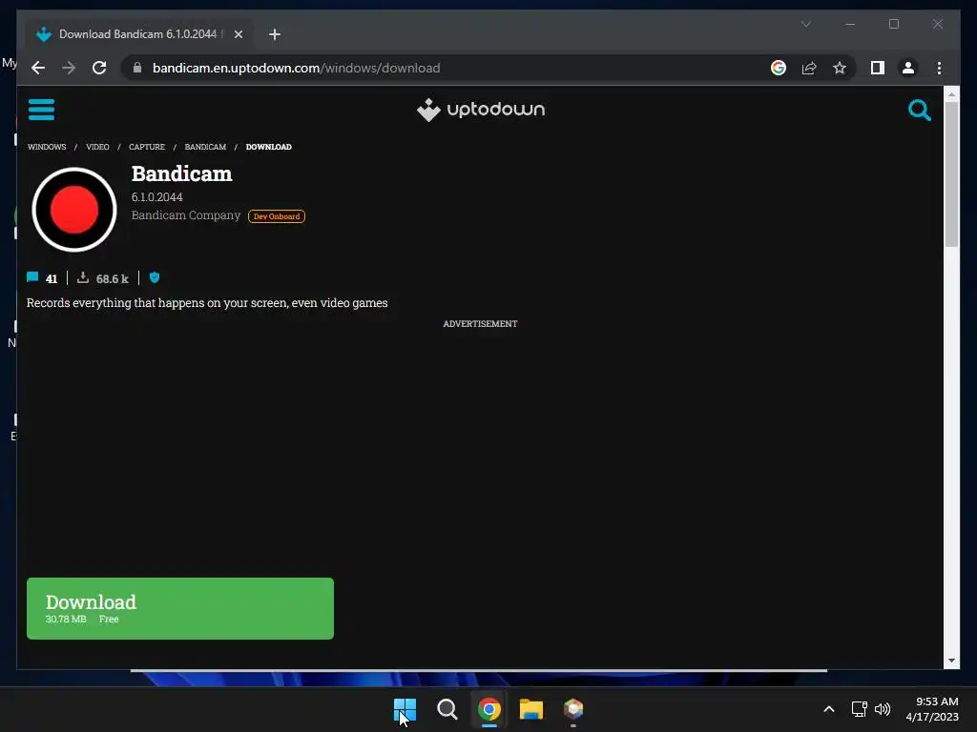This screenshot has width=977, height=732.
Task: Click the 'Records everything that happens' description
Action: point(207,302)
